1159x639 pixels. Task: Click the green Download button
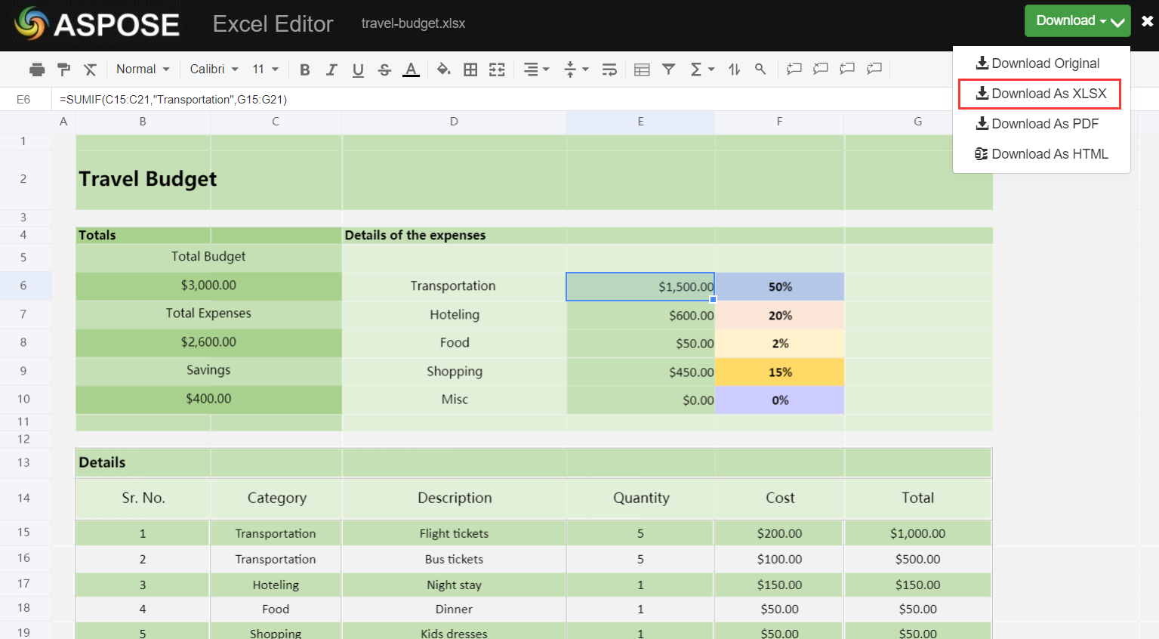pyautogui.click(x=1077, y=21)
